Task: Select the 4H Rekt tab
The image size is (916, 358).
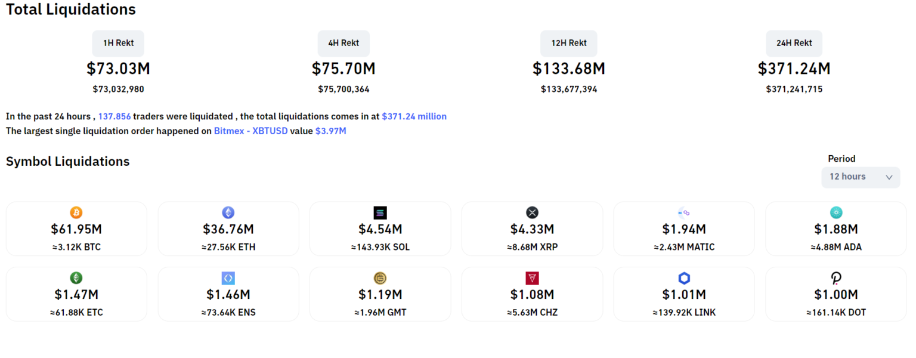Action: coord(343,44)
